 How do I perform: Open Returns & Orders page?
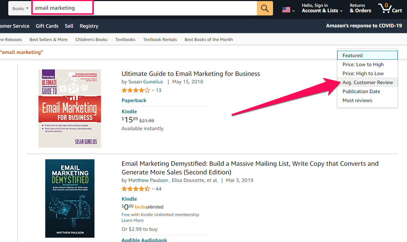tap(360, 8)
